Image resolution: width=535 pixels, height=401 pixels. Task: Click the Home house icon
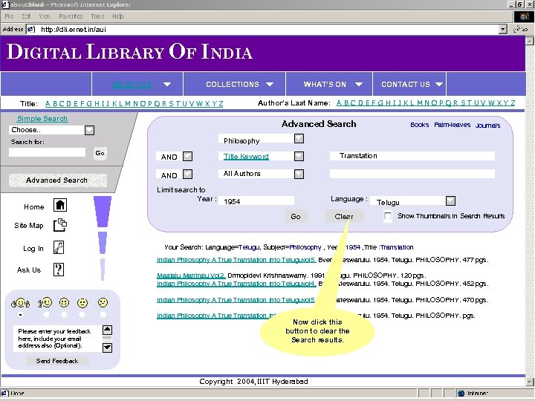pyautogui.click(x=60, y=205)
